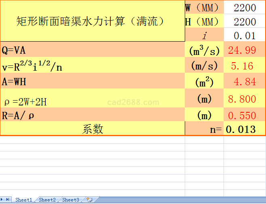Click the hydraulic radius value 0.550

(245, 116)
